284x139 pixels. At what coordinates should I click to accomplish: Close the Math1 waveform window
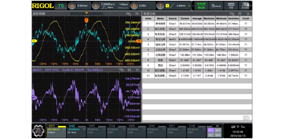click(137, 69)
